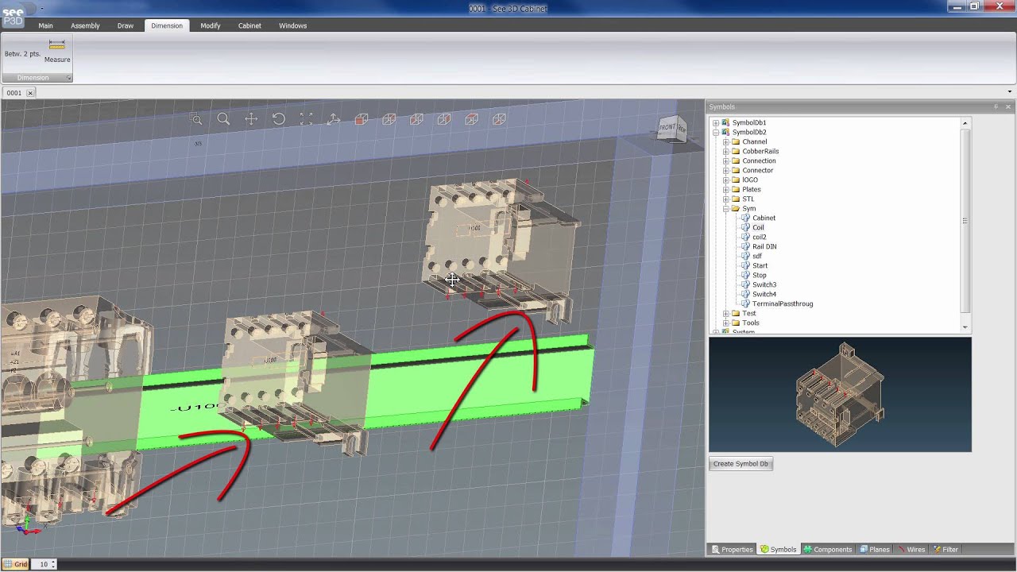Collapse the Sym folder
1017x572 pixels.
(x=725, y=208)
